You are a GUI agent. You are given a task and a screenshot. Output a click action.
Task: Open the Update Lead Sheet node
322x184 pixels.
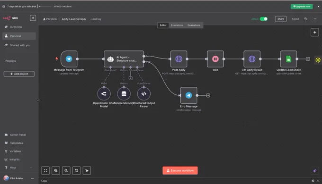tap(288, 59)
